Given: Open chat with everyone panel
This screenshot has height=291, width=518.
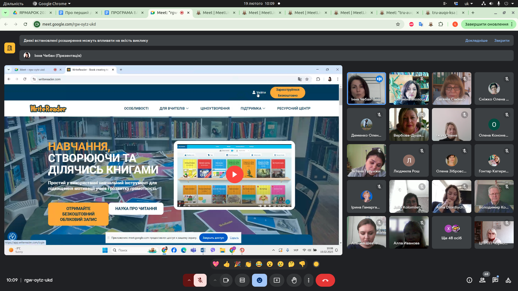Looking at the screenshot, I should coord(495,280).
